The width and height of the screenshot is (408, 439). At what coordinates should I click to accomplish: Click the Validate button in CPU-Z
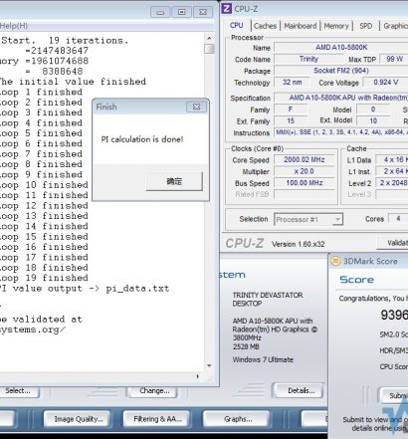coord(393,243)
